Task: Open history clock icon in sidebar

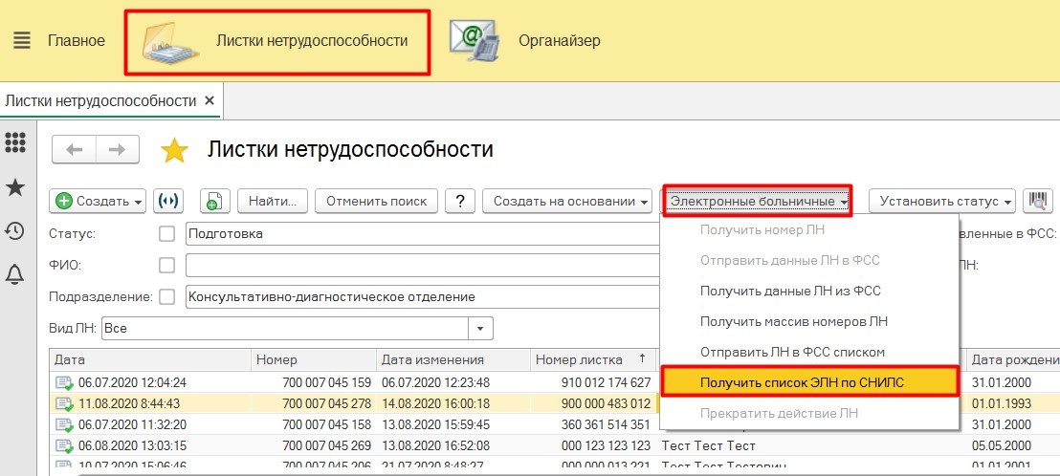Action: (15, 230)
